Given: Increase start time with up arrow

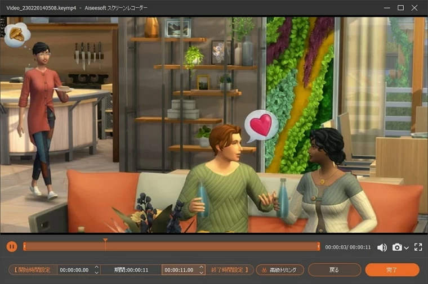Looking at the screenshot, I should [96, 267].
